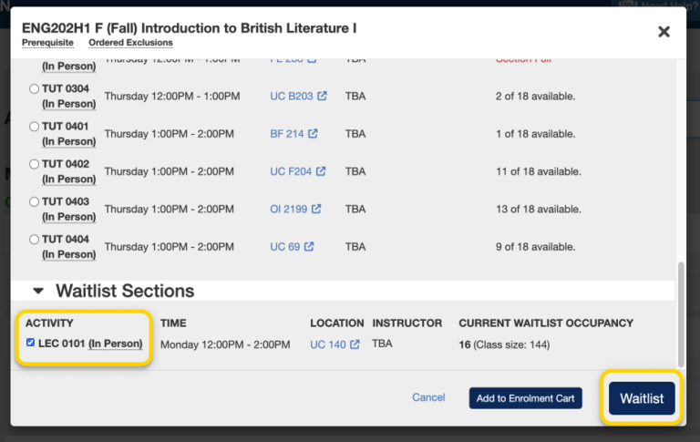Close the ENG202H1 course dialog
The height and width of the screenshot is (442, 700).
point(664,32)
